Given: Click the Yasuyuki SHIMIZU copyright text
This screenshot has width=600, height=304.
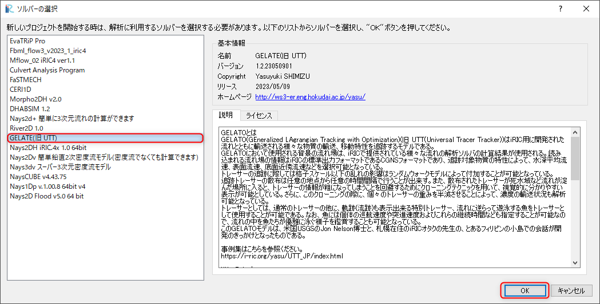Looking at the screenshot, I should pyautogui.click(x=283, y=76).
